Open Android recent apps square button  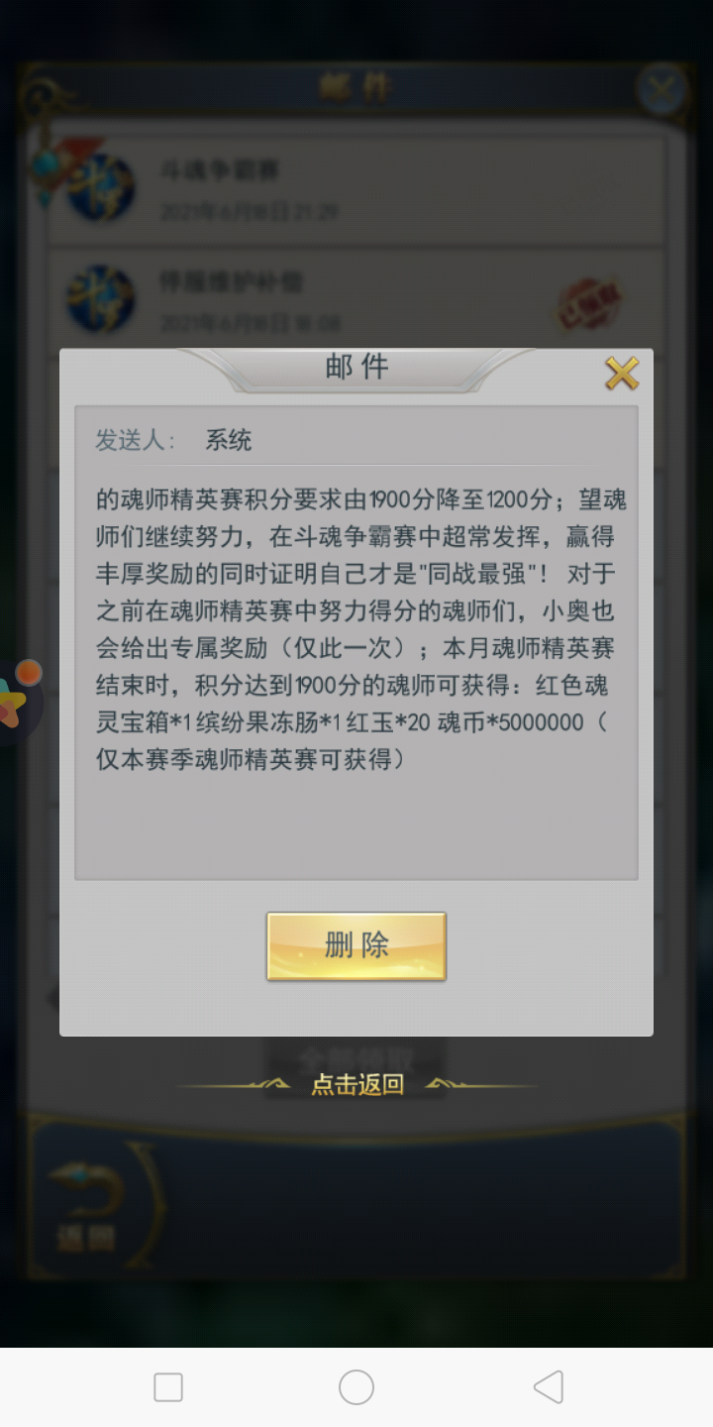point(168,1386)
